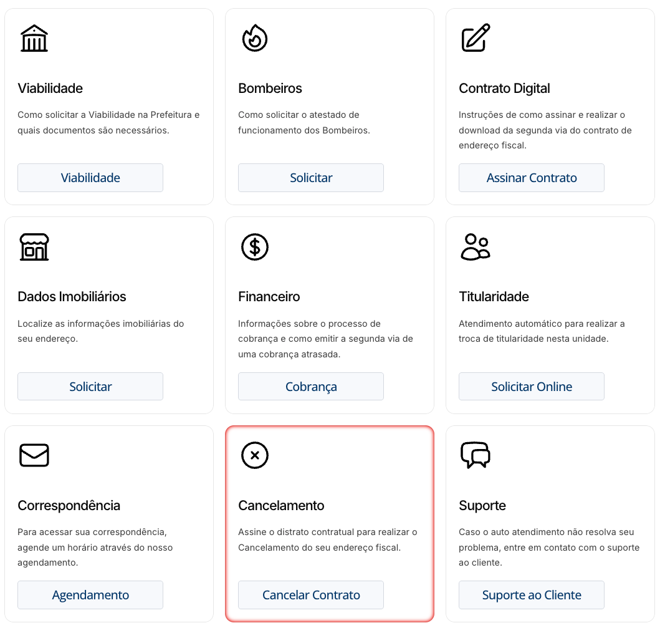Viewport: 660px width, 628px height.
Task: Click the bank icon on Viabilidade card
Action: (34, 38)
